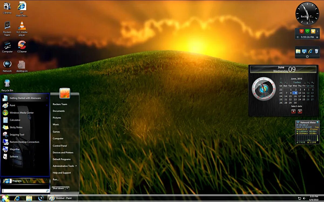324x202 pixels.
Task: Open shut down options arrow
Action: [x=67, y=188]
